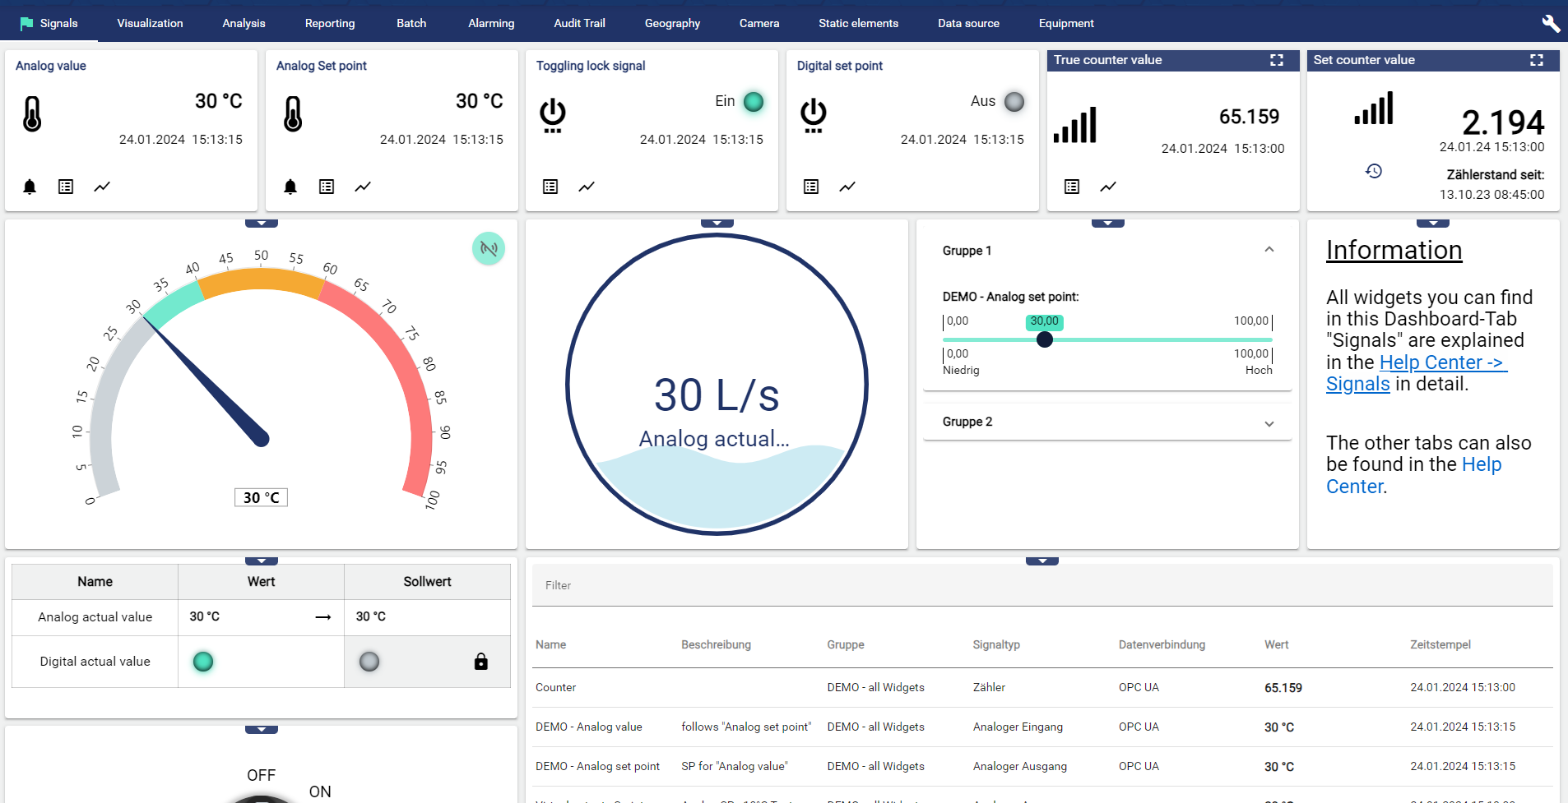Click the signal-off icon on the gauge widget
This screenshot has height=803, width=1568.
point(489,248)
